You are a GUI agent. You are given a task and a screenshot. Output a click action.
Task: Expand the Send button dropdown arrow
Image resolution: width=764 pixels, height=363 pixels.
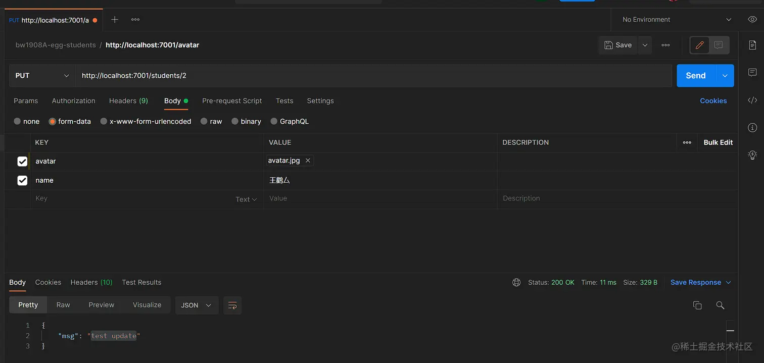725,76
